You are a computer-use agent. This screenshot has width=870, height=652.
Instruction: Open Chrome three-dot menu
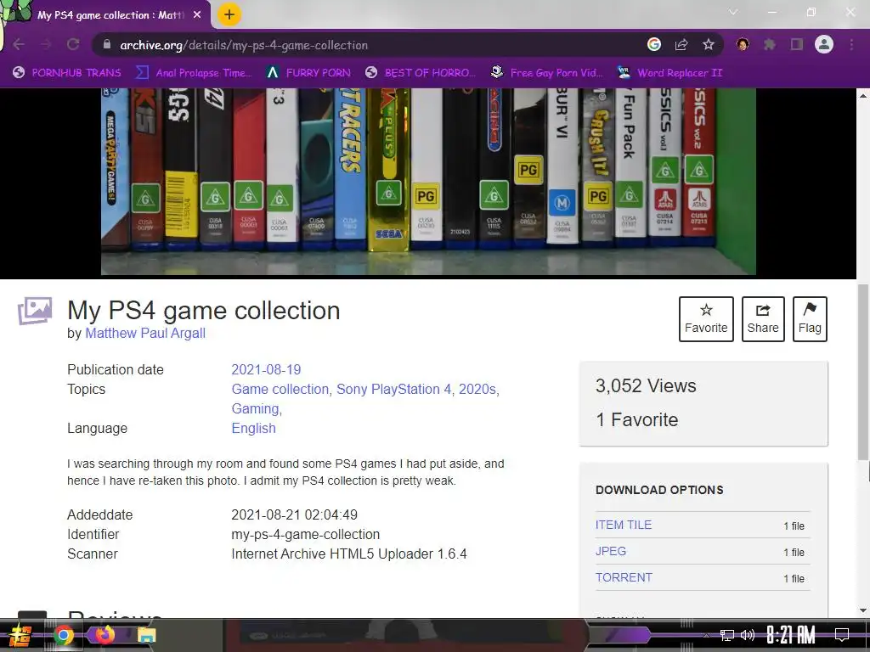tap(851, 44)
